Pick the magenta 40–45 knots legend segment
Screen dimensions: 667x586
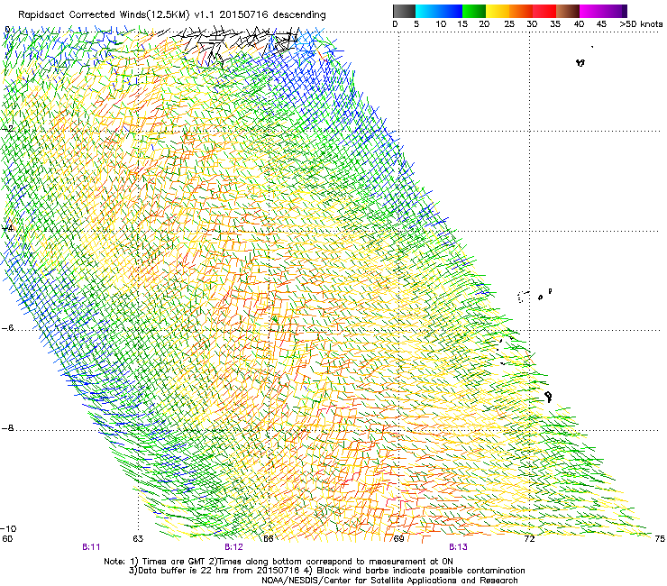tap(591, 11)
